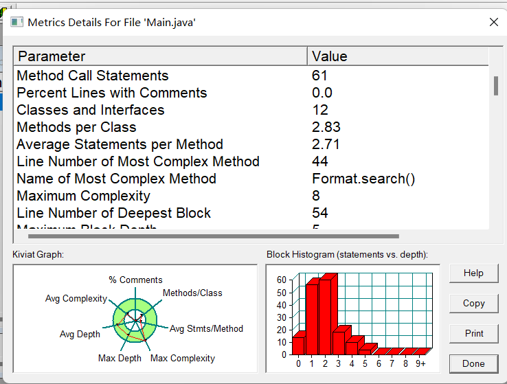Viewport: 507px width, 384px height.
Task: Click the Avg Complexity axis label
Action: 76,298
